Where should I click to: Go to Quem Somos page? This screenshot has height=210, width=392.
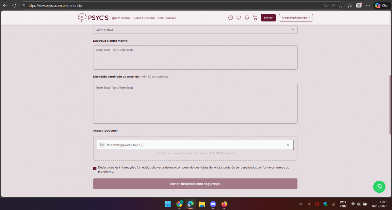coord(121,18)
